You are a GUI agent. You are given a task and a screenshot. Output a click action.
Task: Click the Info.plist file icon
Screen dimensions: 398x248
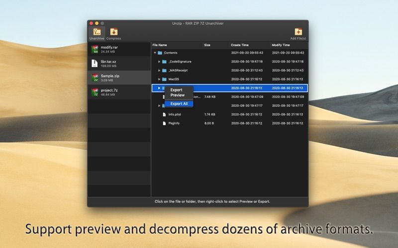(164, 114)
